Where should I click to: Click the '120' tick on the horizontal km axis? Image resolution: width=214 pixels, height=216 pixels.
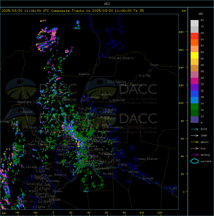click(x=160, y=212)
